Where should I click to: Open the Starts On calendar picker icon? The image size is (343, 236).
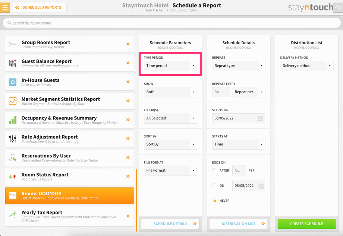pyautogui.click(x=260, y=118)
